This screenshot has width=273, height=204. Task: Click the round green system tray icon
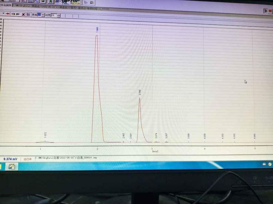click(x=270, y=164)
